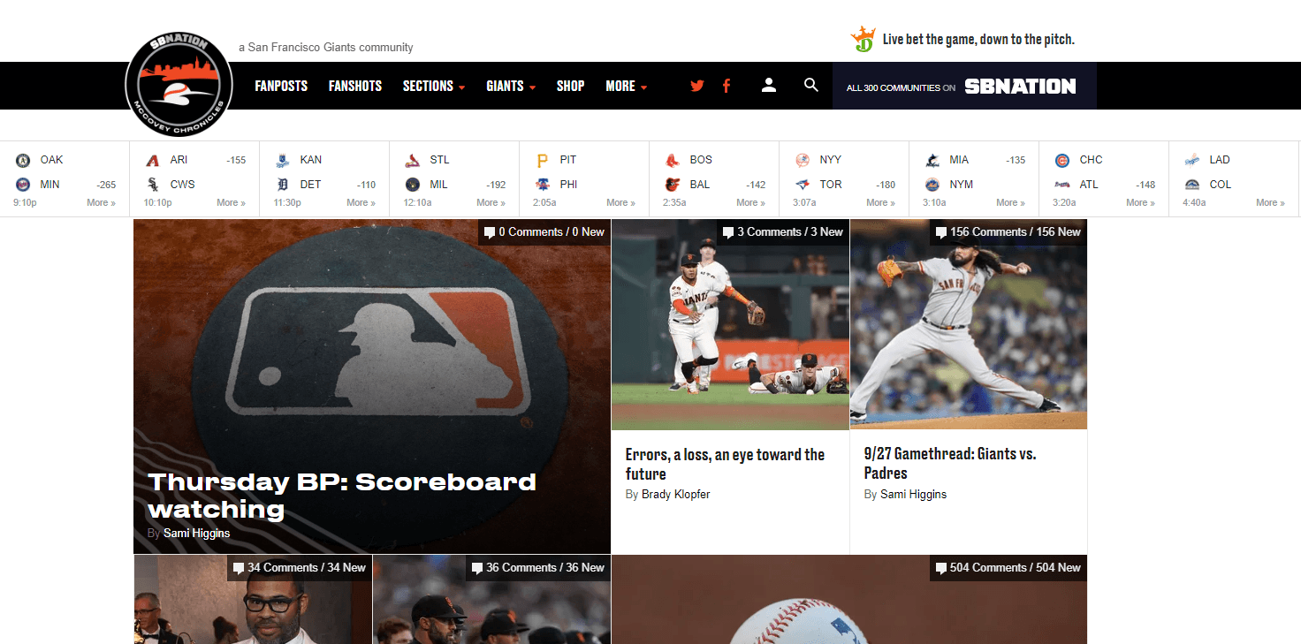1301x644 pixels.
Task: View the 36 Comments / 36 New badge
Action: 538,568
